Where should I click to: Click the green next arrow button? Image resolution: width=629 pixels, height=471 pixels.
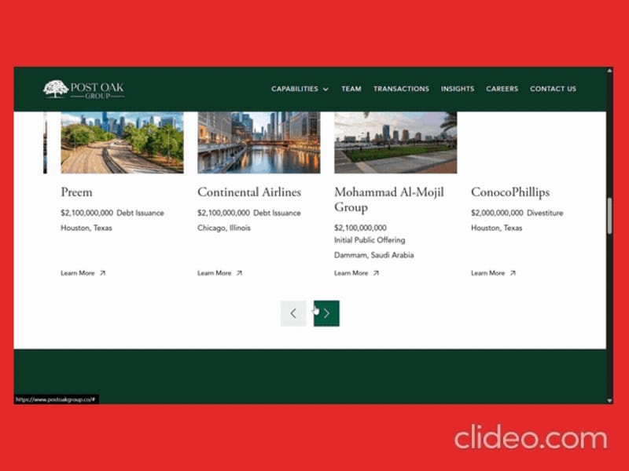tap(326, 313)
